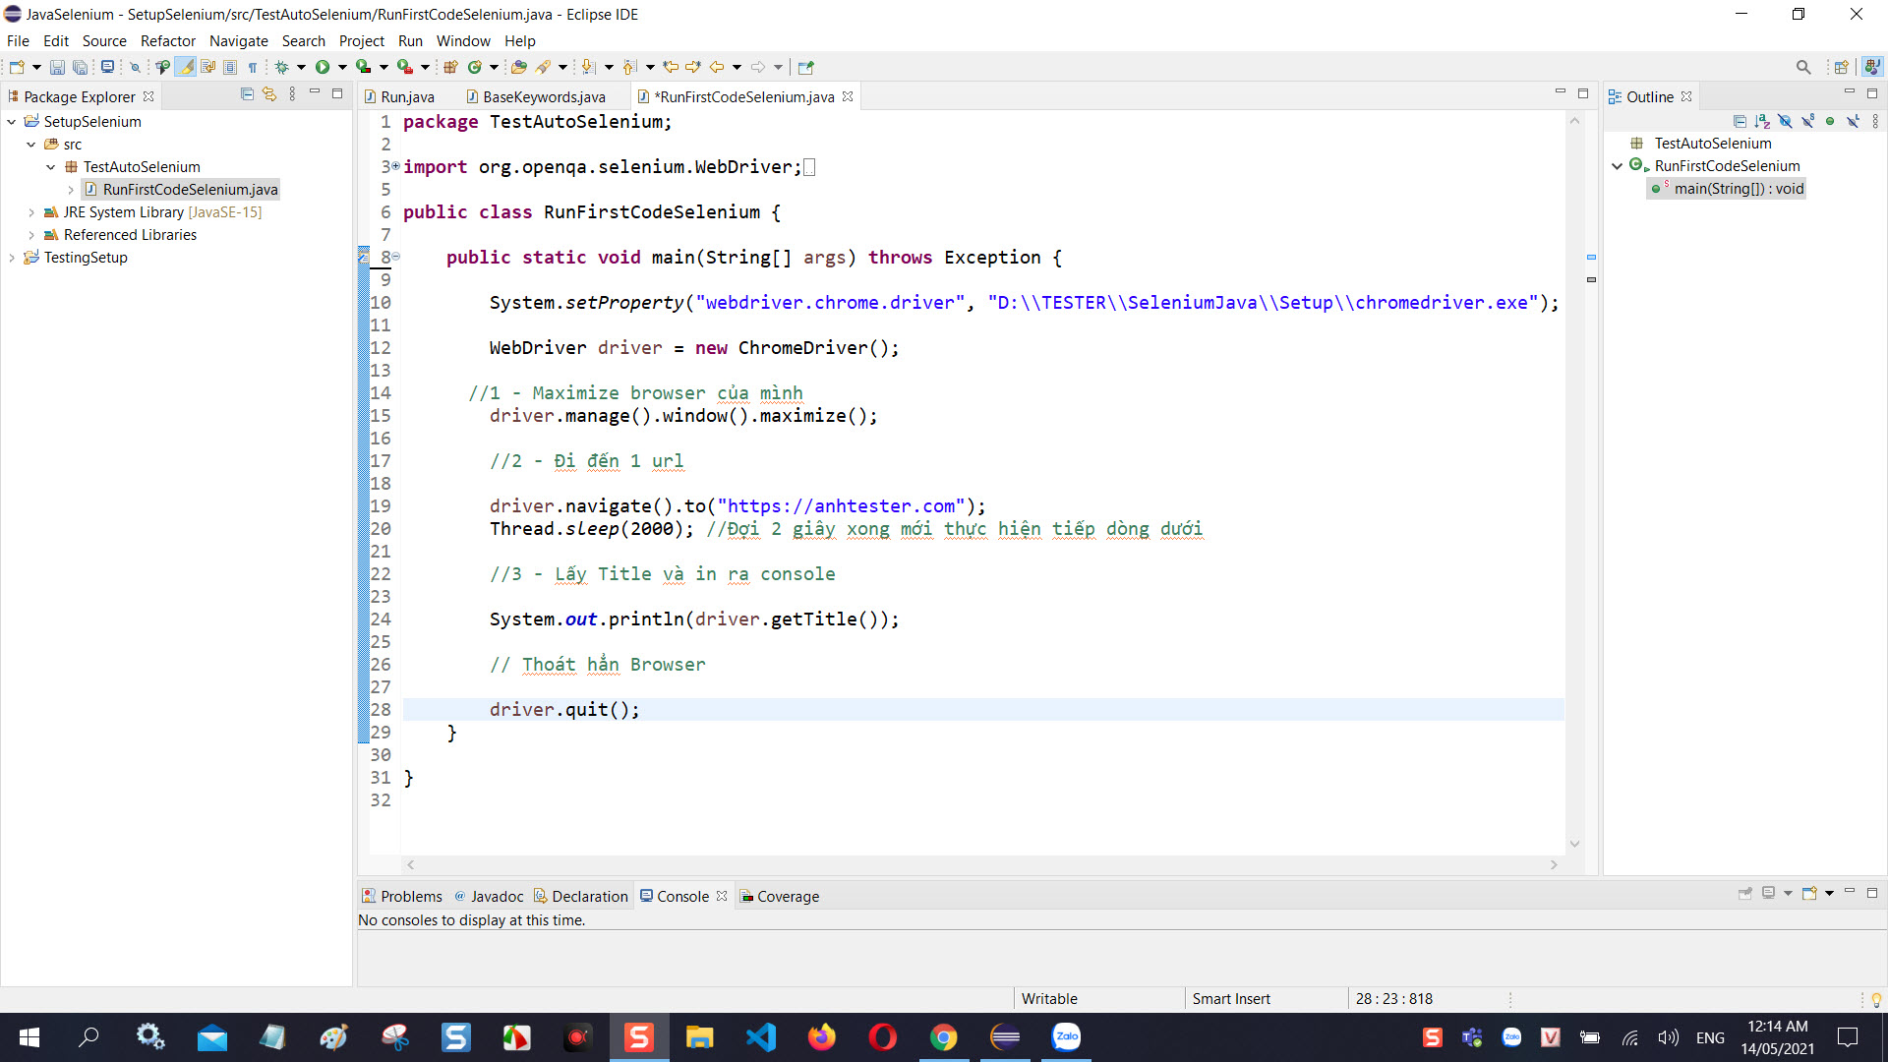Click the green Run button
Image resolution: width=1888 pixels, height=1062 pixels.
coord(323,67)
